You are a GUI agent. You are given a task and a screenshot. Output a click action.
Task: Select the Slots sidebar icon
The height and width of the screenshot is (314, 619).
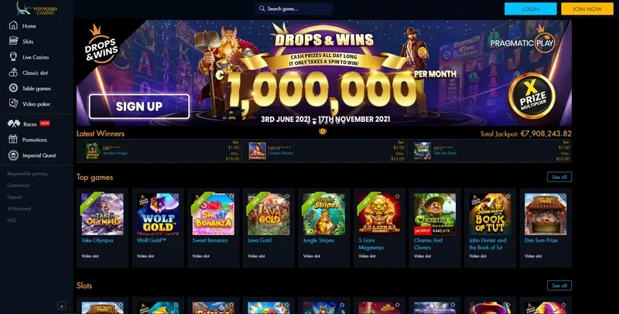[x=13, y=41]
